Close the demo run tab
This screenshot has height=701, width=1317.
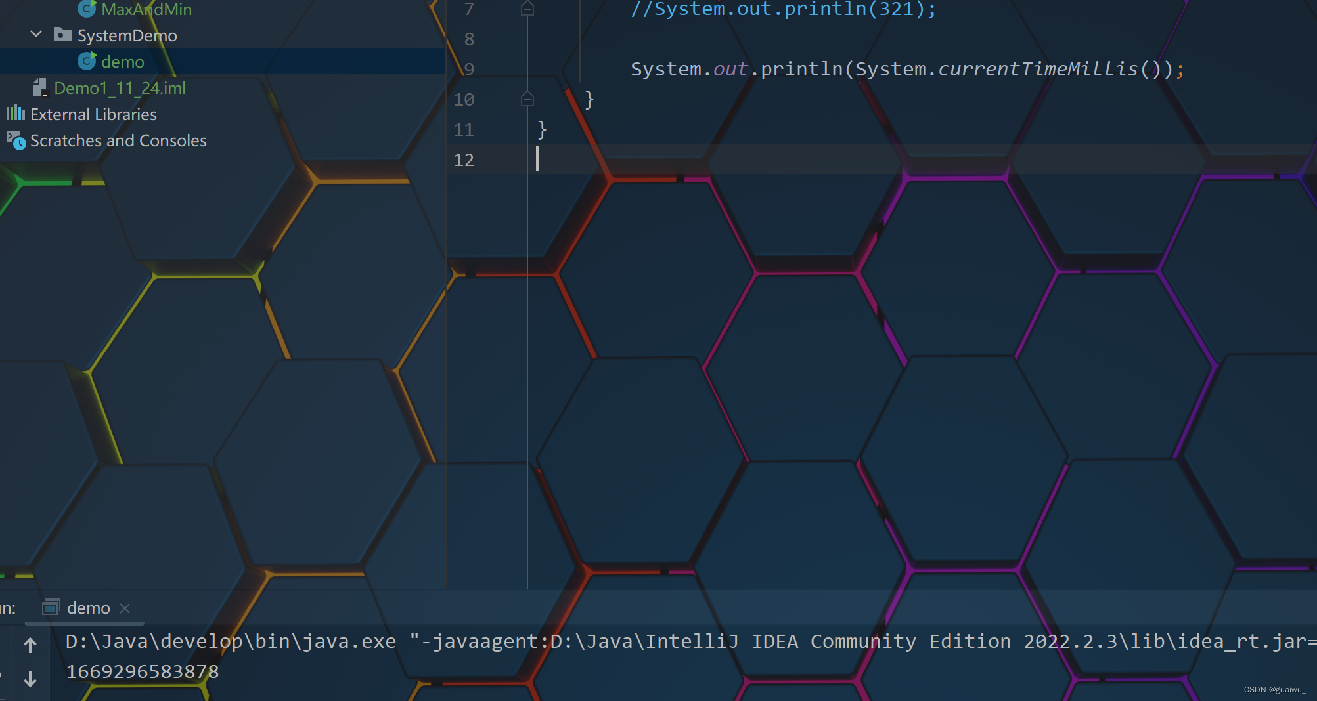[x=125, y=608]
